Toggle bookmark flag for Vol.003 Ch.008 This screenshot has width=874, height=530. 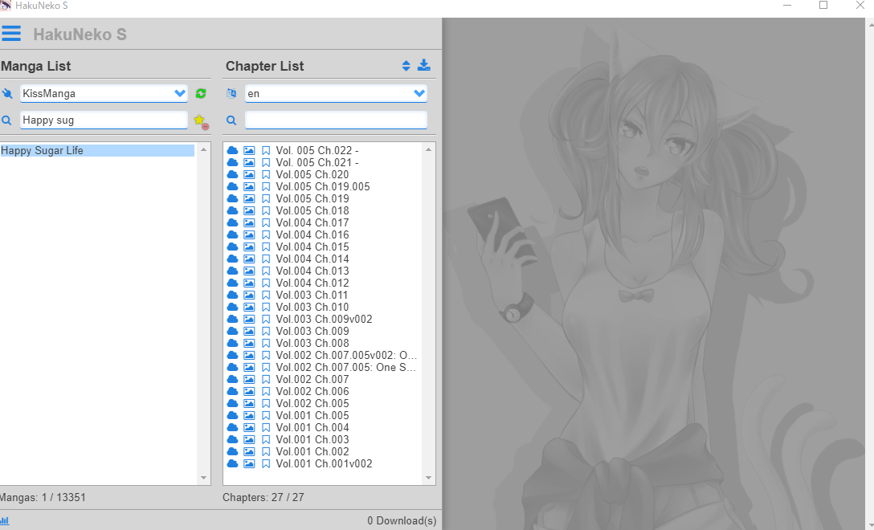tap(266, 344)
